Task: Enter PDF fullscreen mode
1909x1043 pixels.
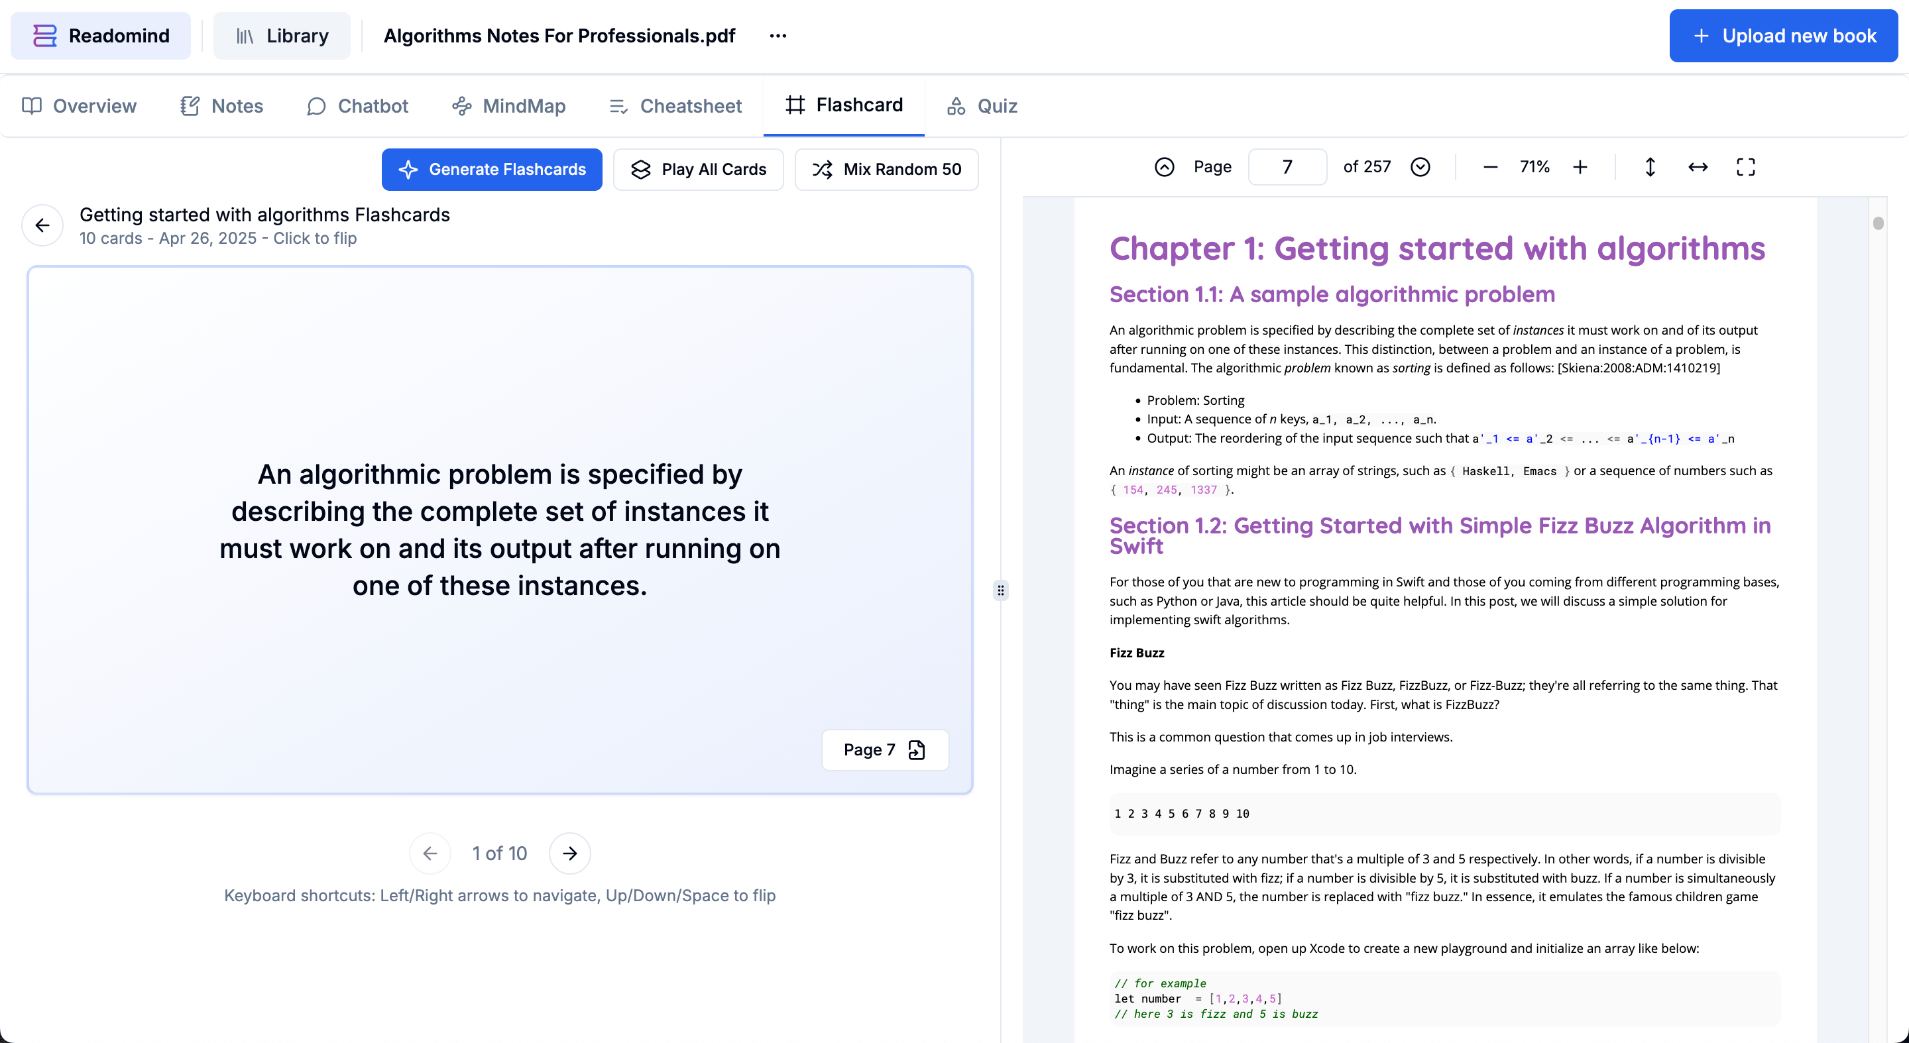Action: (x=1745, y=168)
